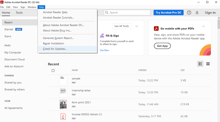The width and height of the screenshot is (220, 122).
Task: Open My Computer files
Action: (13, 53)
